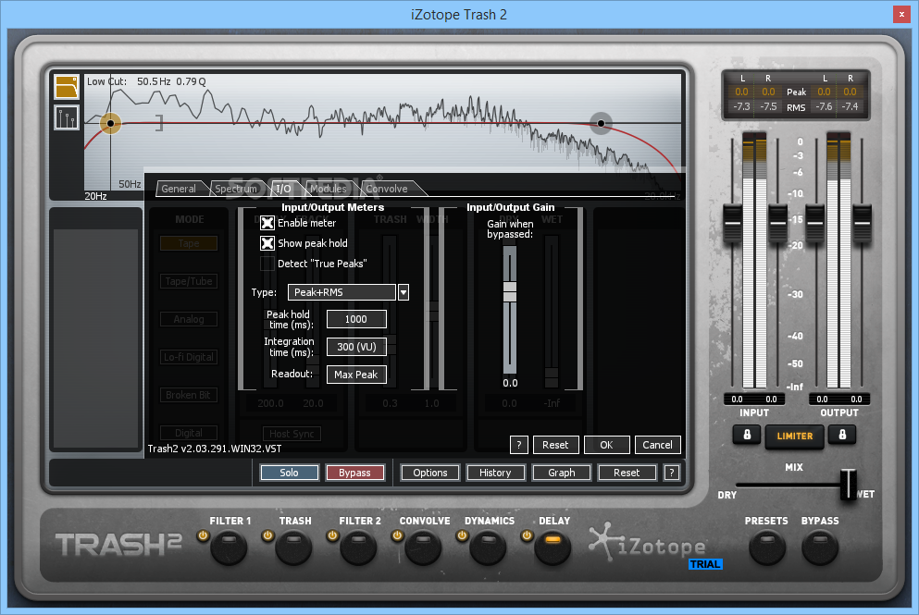Change the Max Peak readout selector
The height and width of the screenshot is (615, 919).
point(356,375)
